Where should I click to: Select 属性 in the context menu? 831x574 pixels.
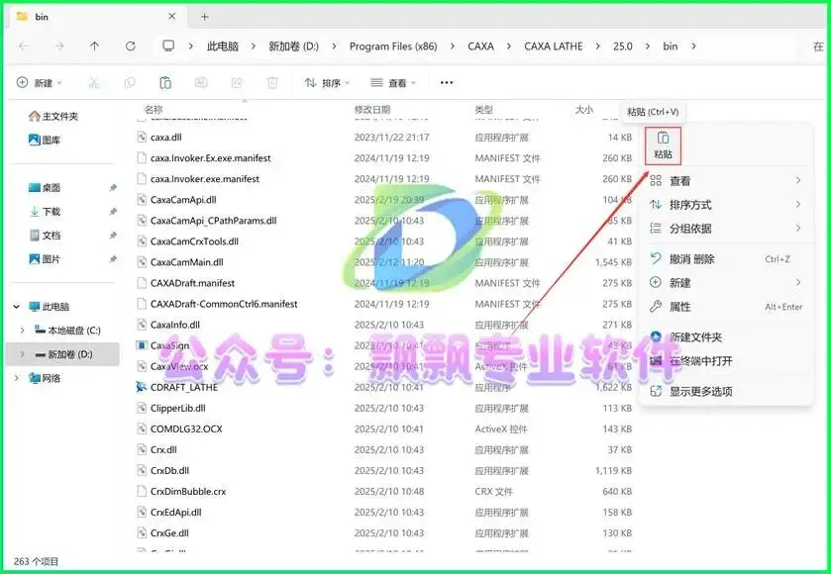(x=726, y=307)
